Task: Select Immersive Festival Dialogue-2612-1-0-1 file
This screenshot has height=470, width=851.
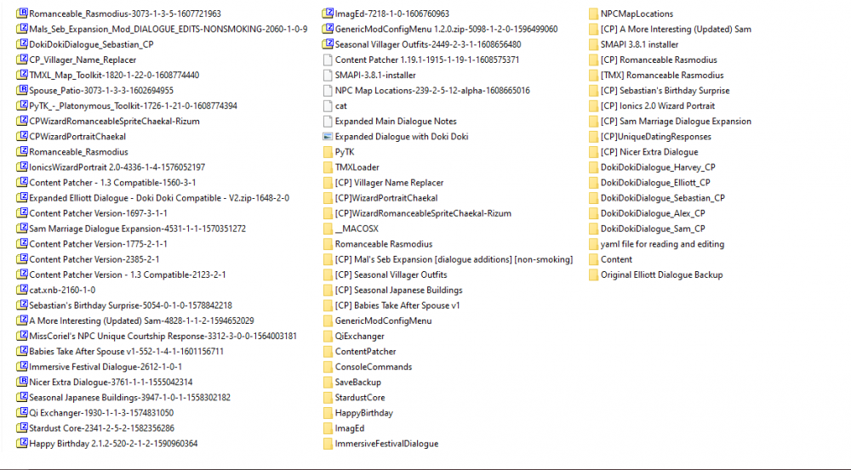Action: [x=106, y=367]
